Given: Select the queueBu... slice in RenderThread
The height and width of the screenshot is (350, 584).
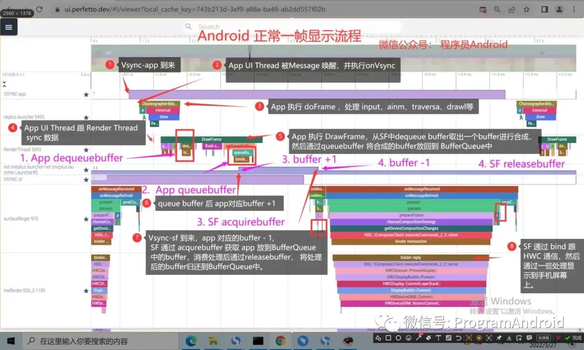Looking at the screenshot, I should 242,153.
